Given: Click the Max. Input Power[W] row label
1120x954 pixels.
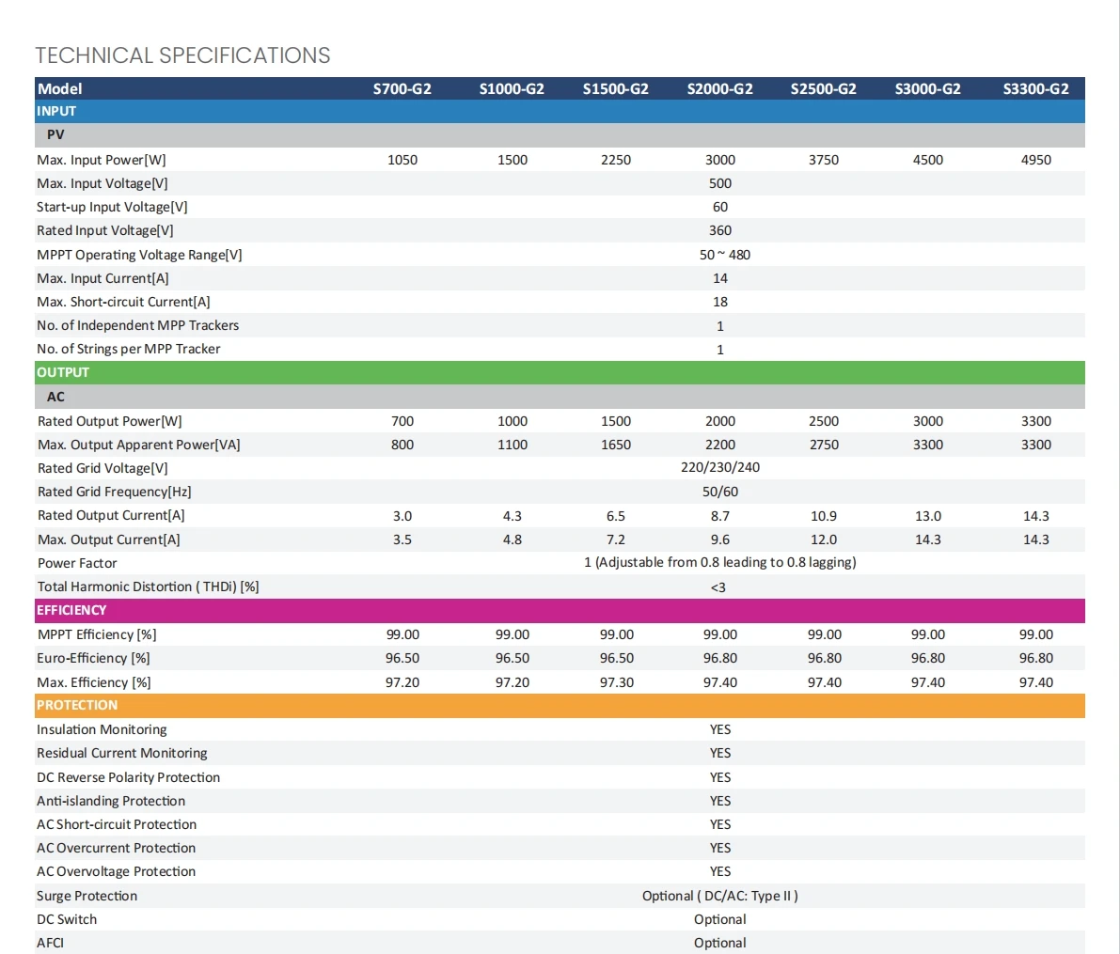Looking at the screenshot, I should [x=102, y=160].
